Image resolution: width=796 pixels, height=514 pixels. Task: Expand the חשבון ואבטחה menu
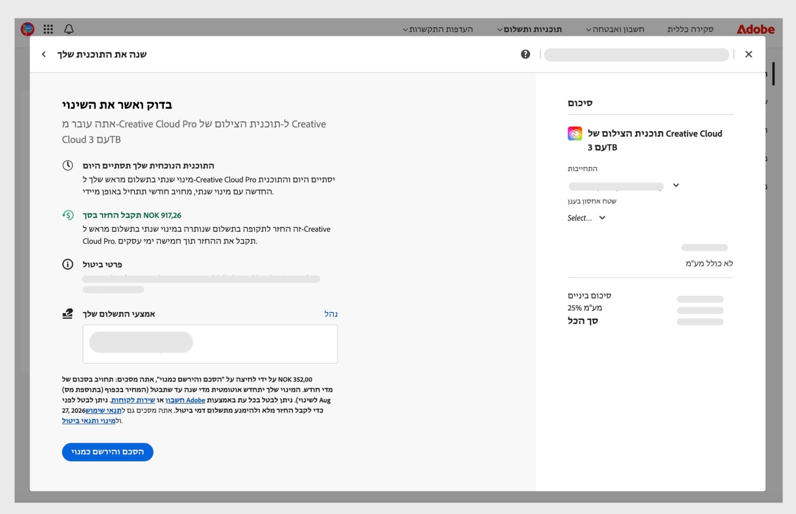click(615, 29)
